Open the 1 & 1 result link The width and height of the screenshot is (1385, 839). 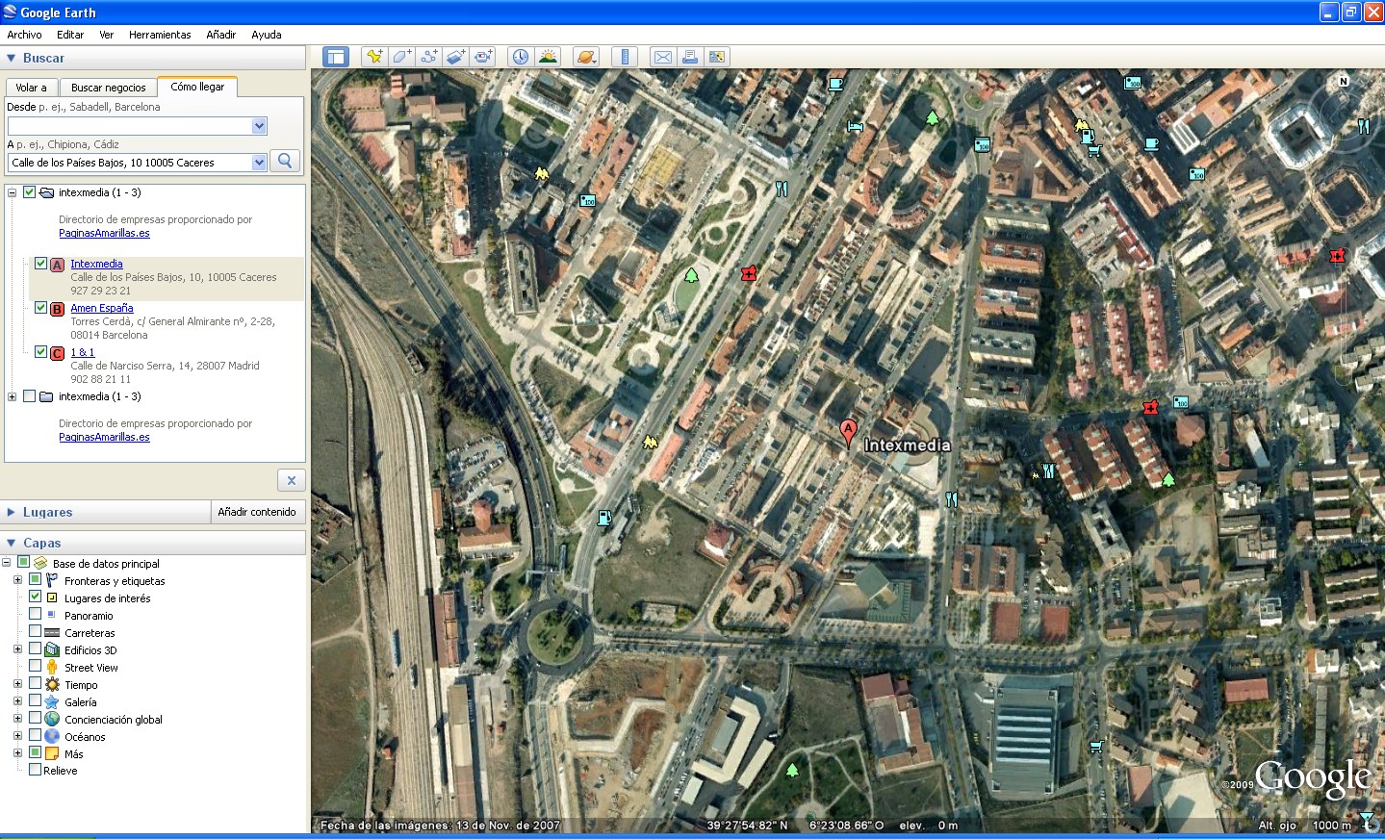pos(83,352)
